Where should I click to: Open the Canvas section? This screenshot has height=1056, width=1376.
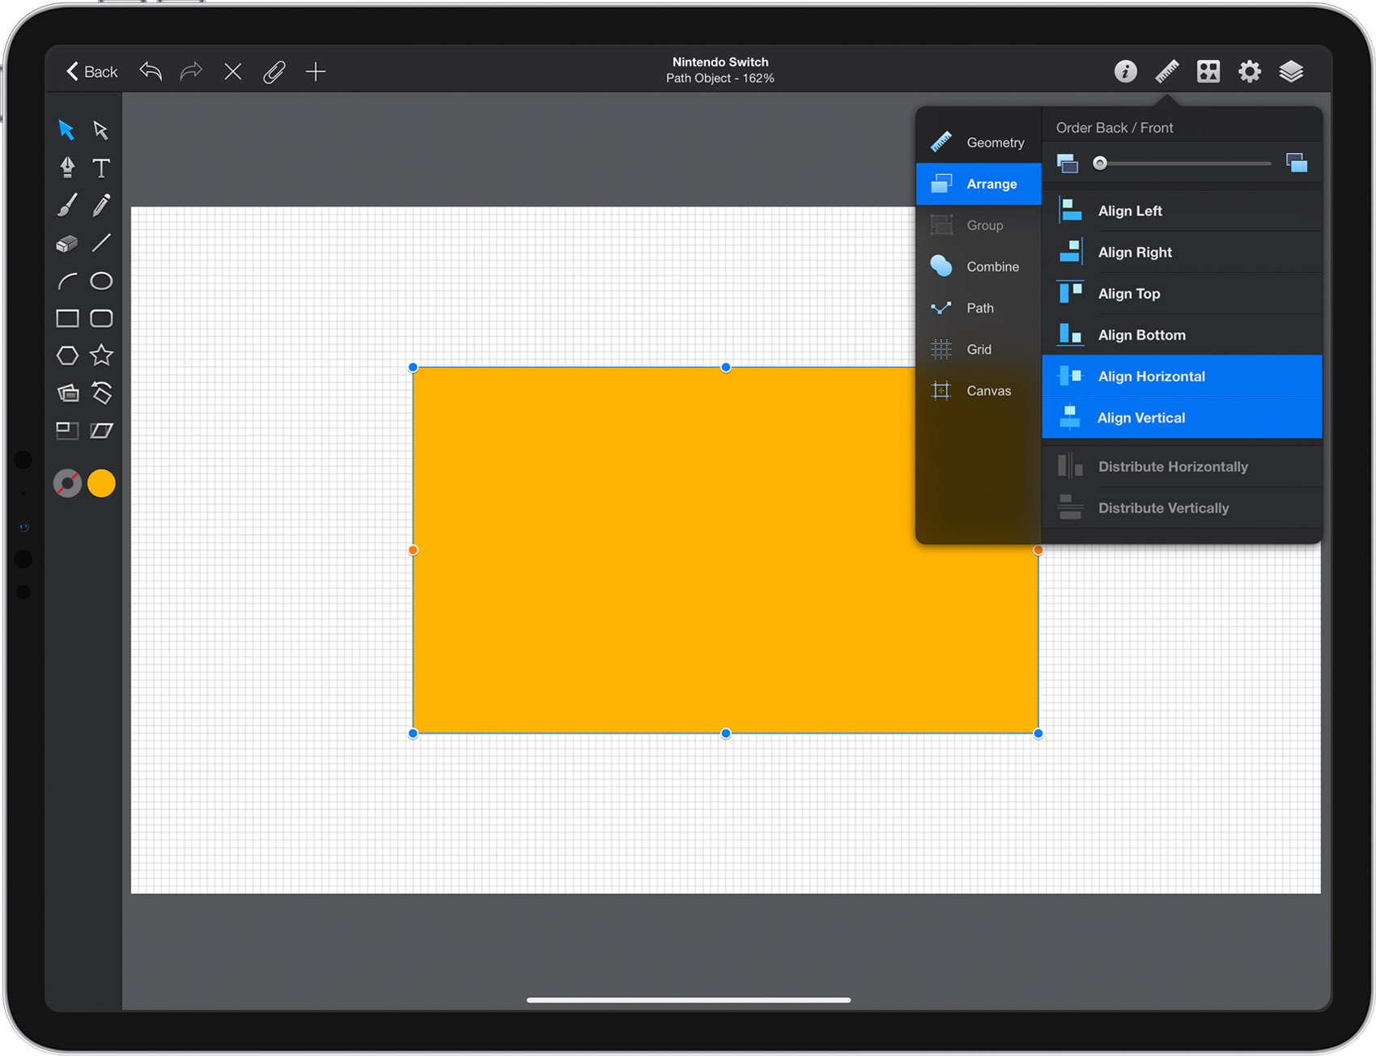coord(979,390)
